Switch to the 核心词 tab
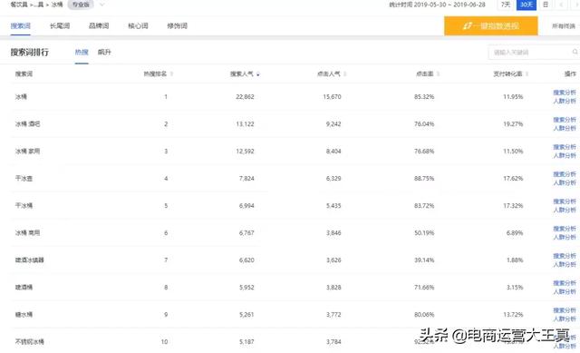 click(138, 26)
